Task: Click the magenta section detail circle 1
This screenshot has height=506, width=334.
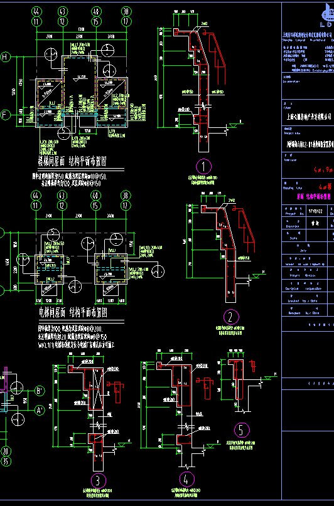Action: 203,167
